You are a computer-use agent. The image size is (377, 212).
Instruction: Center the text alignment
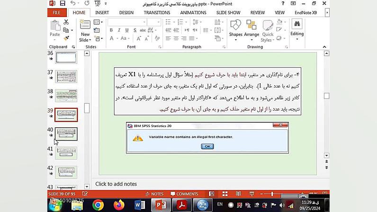(x=176, y=38)
